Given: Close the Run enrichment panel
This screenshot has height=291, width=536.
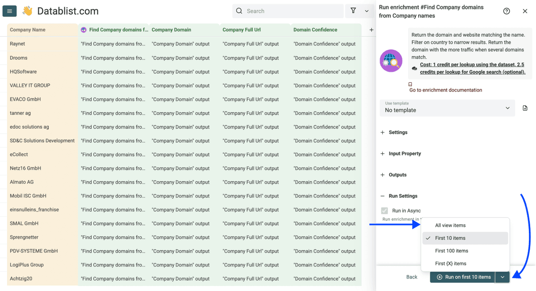Looking at the screenshot, I should click(525, 11).
